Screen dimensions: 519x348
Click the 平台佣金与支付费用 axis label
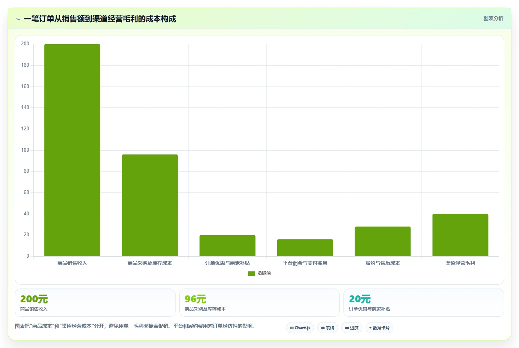[x=305, y=263]
